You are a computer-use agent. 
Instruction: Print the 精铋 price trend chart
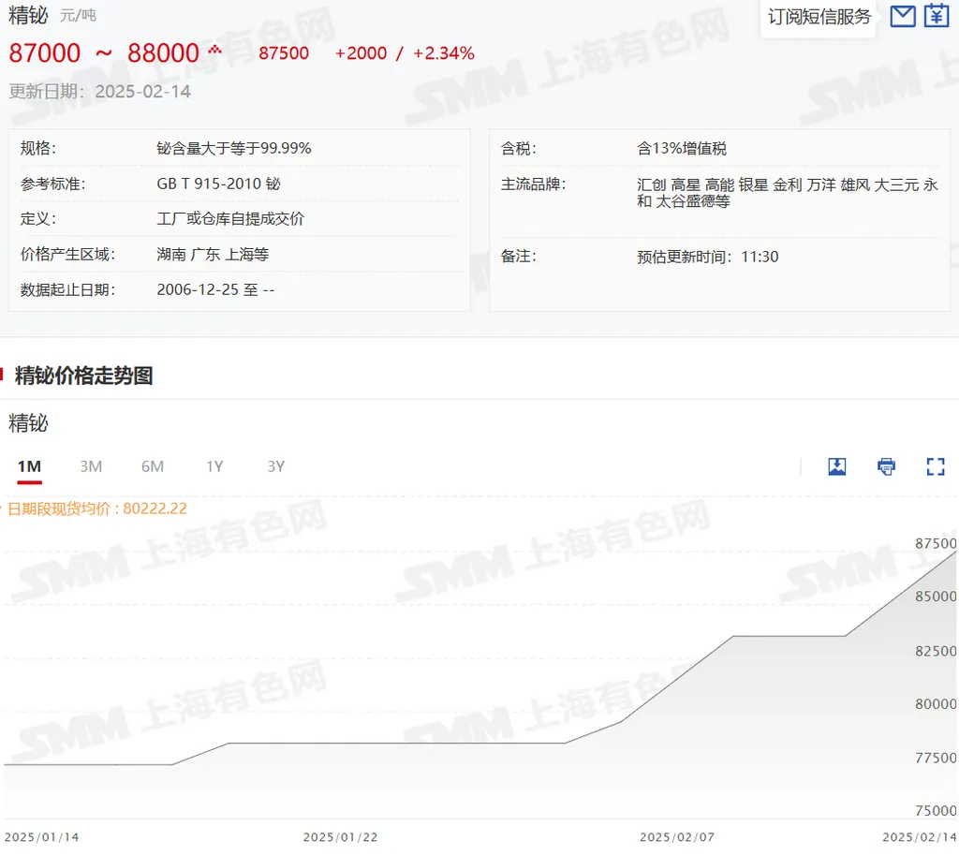(885, 466)
